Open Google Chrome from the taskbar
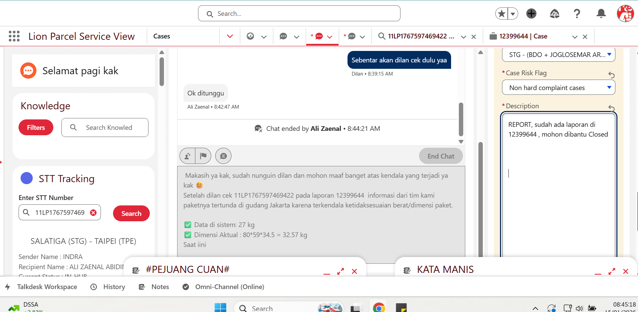 point(379,308)
